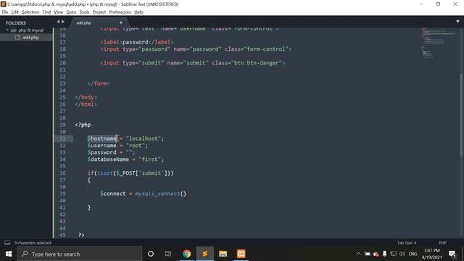Screen dimensions: 464x261
Task: Open Google Chrome from taskbar
Action: [x=187, y=254]
